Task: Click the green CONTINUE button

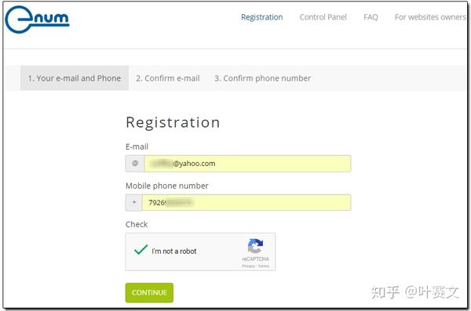Action: (149, 292)
